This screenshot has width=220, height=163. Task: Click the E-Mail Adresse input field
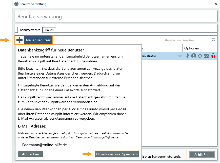(78, 145)
